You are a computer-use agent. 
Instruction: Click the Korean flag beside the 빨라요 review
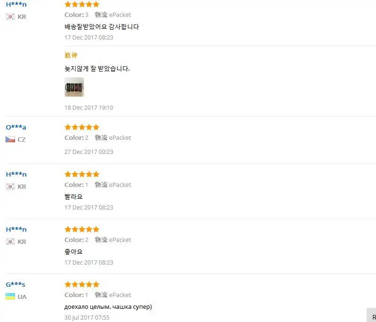(10, 186)
